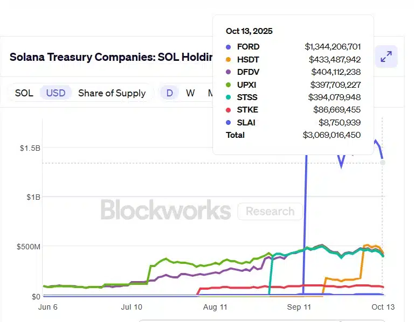Select the USD denomination toggle
The width and height of the screenshot is (414, 322).
[x=56, y=93]
